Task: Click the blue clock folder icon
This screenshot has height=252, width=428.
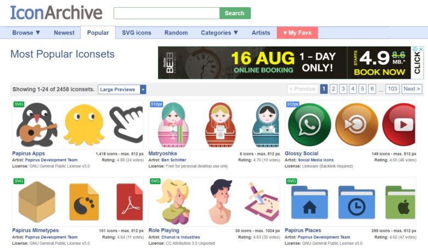Action: coord(357,202)
